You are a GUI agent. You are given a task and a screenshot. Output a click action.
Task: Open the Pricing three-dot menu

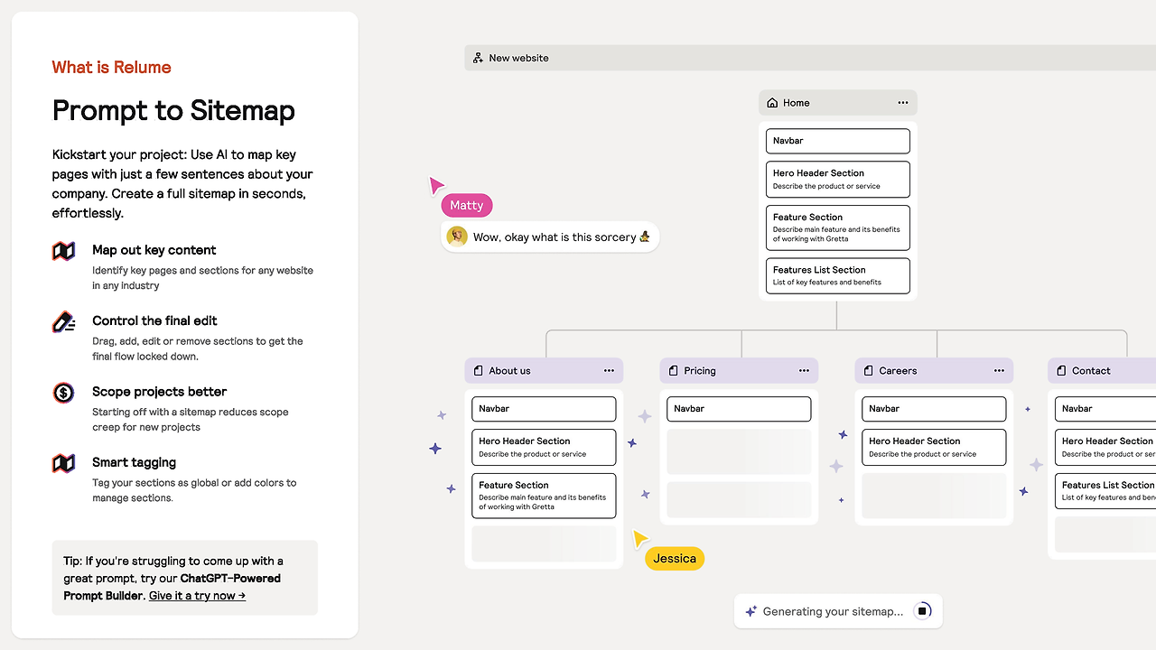804,371
